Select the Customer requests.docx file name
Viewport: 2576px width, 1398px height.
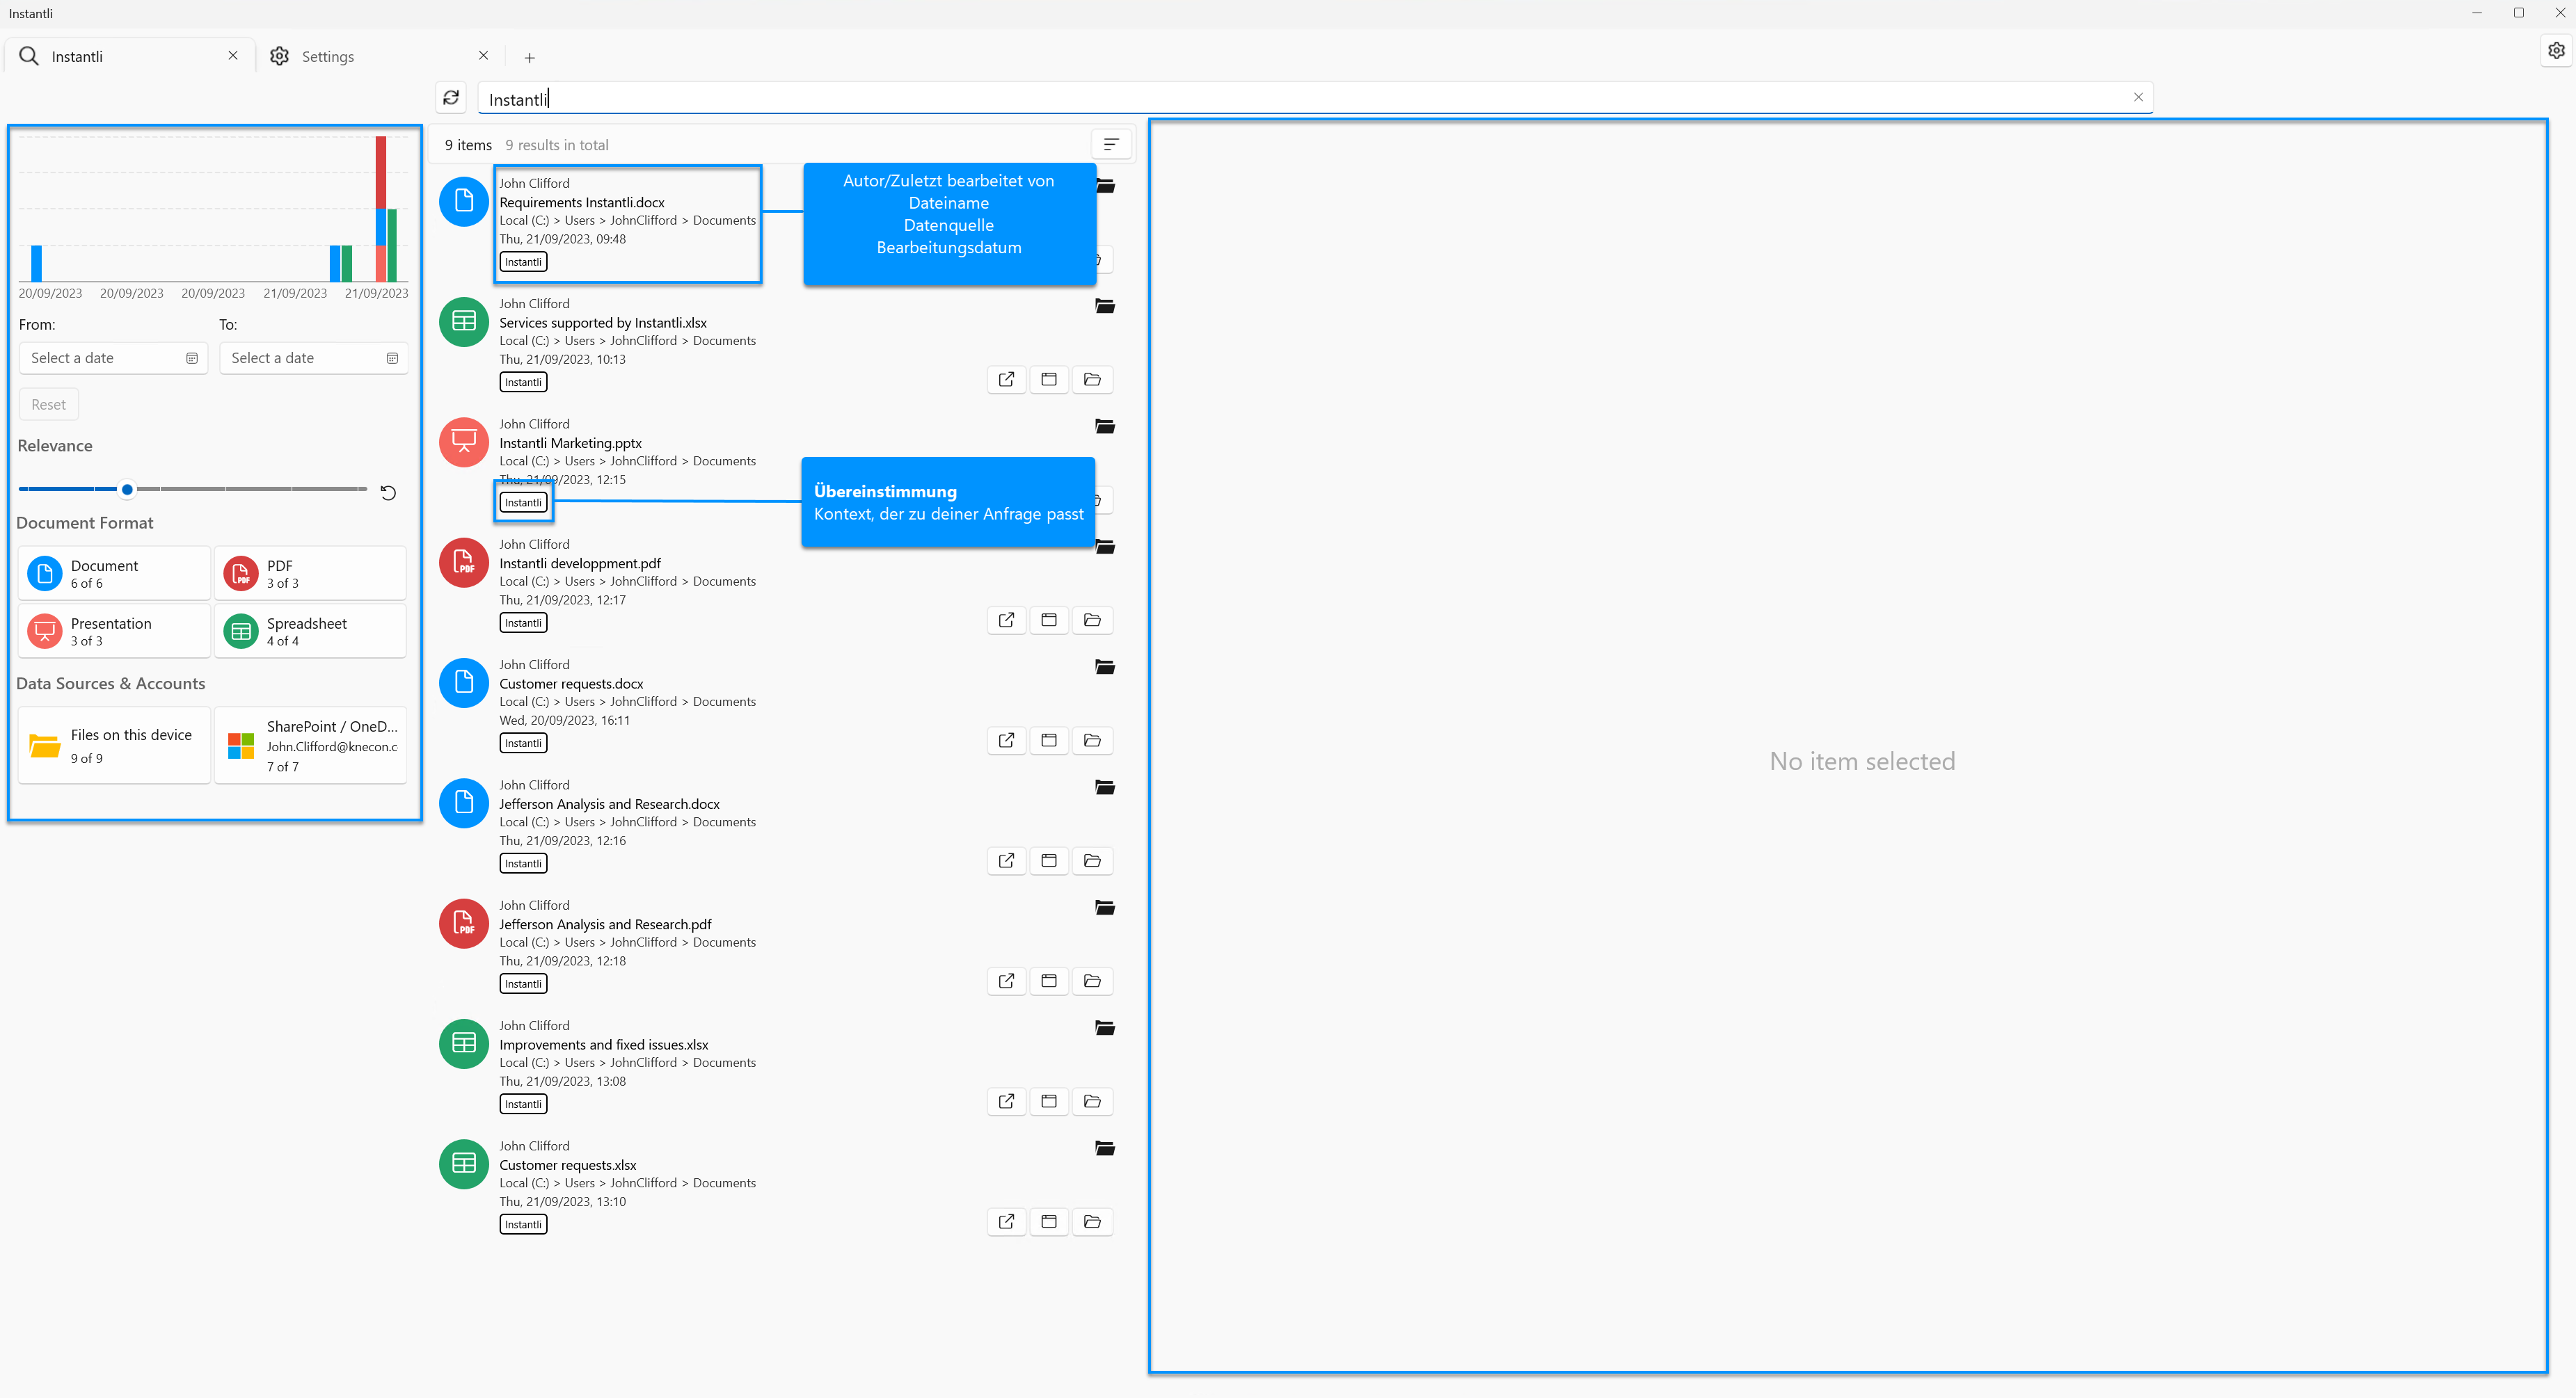(x=571, y=684)
